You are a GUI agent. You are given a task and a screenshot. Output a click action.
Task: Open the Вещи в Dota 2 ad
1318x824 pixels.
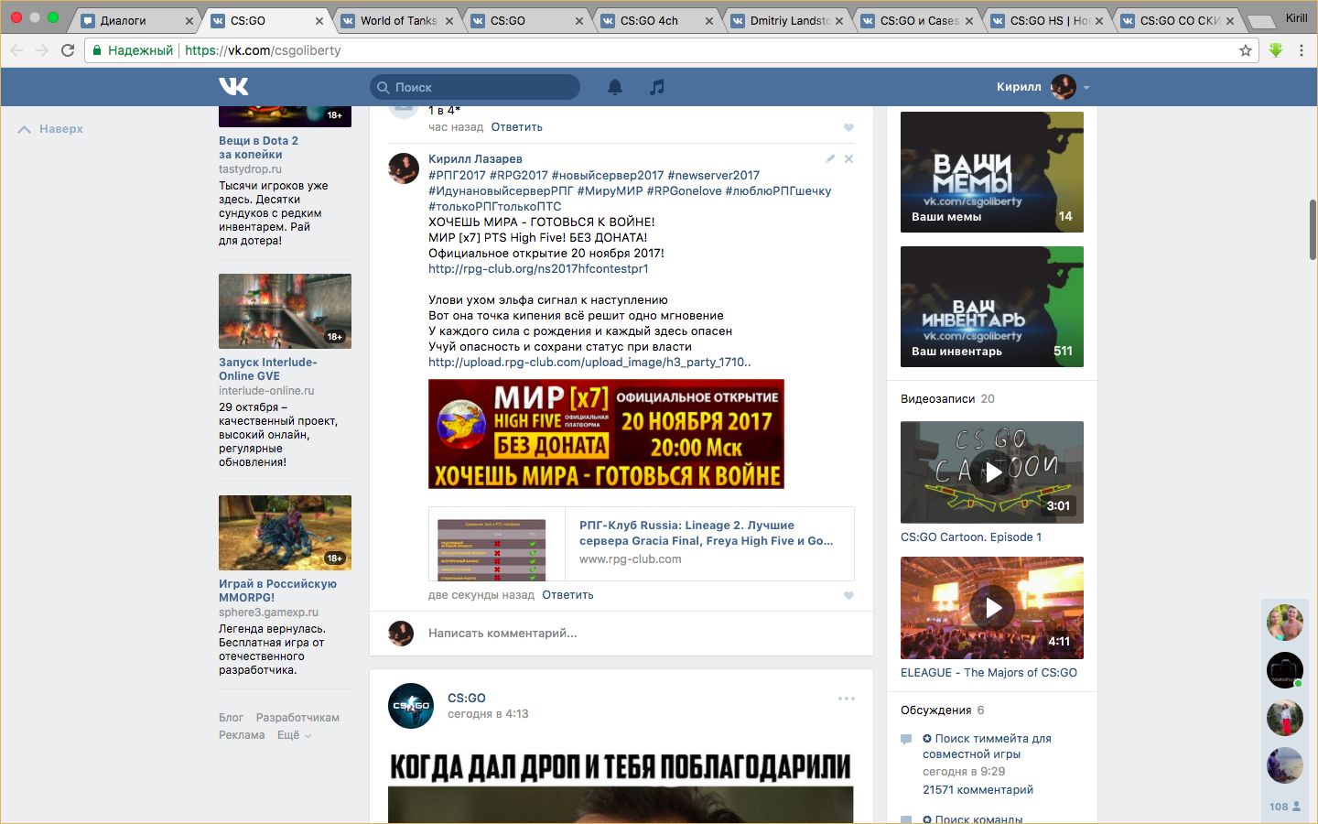click(x=258, y=147)
